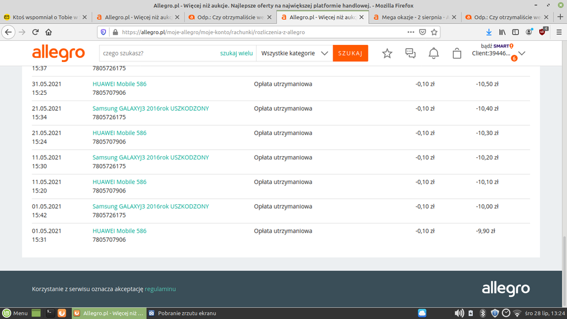Open Samsung GALAXYJ3 link dated 01.05.2021

pos(151,207)
